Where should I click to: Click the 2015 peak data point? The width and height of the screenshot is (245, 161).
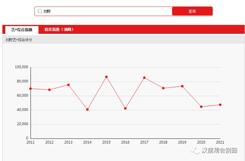pos(107,77)
